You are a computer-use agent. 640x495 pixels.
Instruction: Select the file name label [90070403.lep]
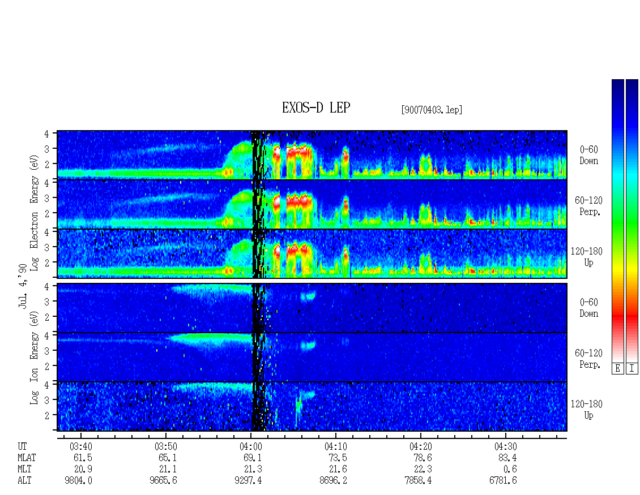pos(432,110)
